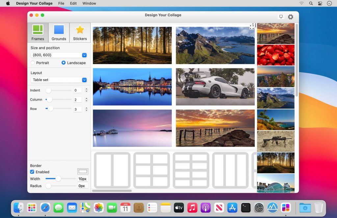The width and height of the screenshot is (337, 218).
Task: Switch to the Stickers panel
Action: pyautogui.click(x=80, y=30)
